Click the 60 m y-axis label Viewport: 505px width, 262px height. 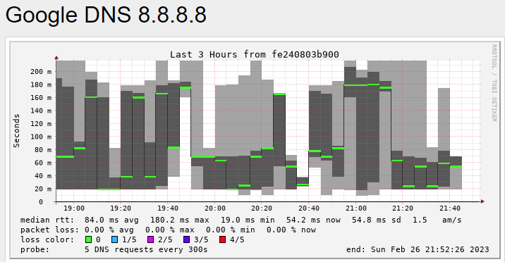tap(43, 163)
